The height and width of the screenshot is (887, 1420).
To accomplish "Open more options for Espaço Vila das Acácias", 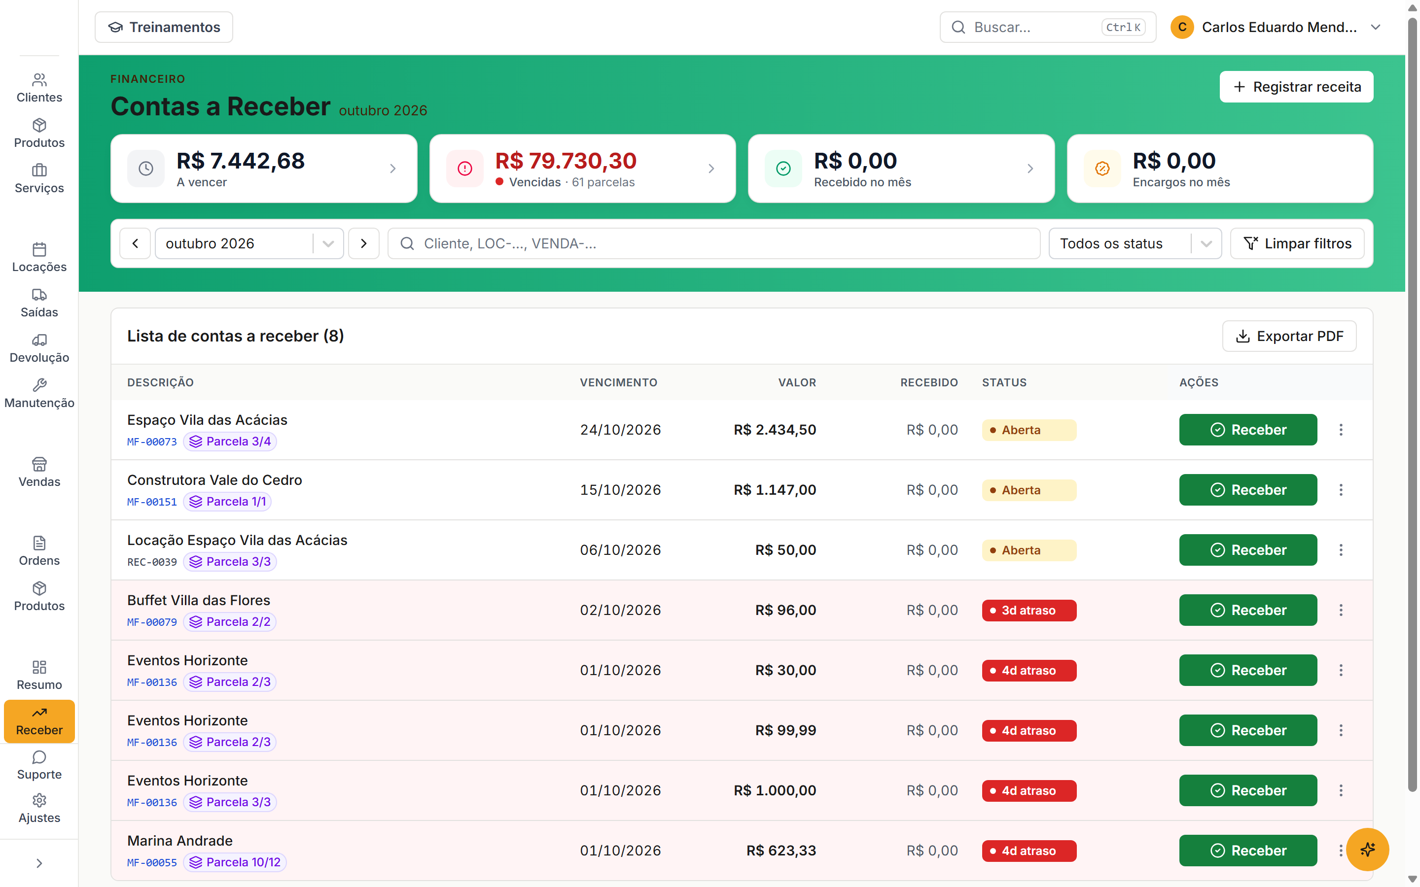I will 1341,429.
